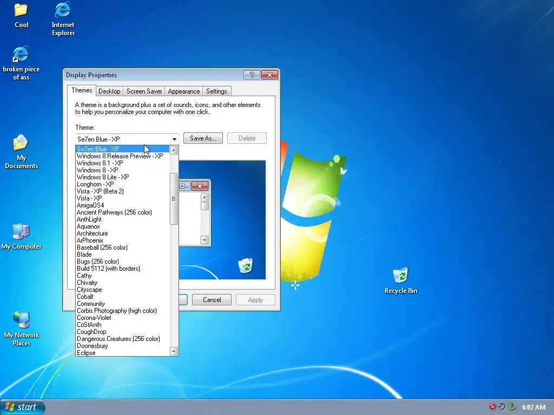554x415 pixels.
Task: Choose the AnthLight theme
Action: [x=123, y=219]
